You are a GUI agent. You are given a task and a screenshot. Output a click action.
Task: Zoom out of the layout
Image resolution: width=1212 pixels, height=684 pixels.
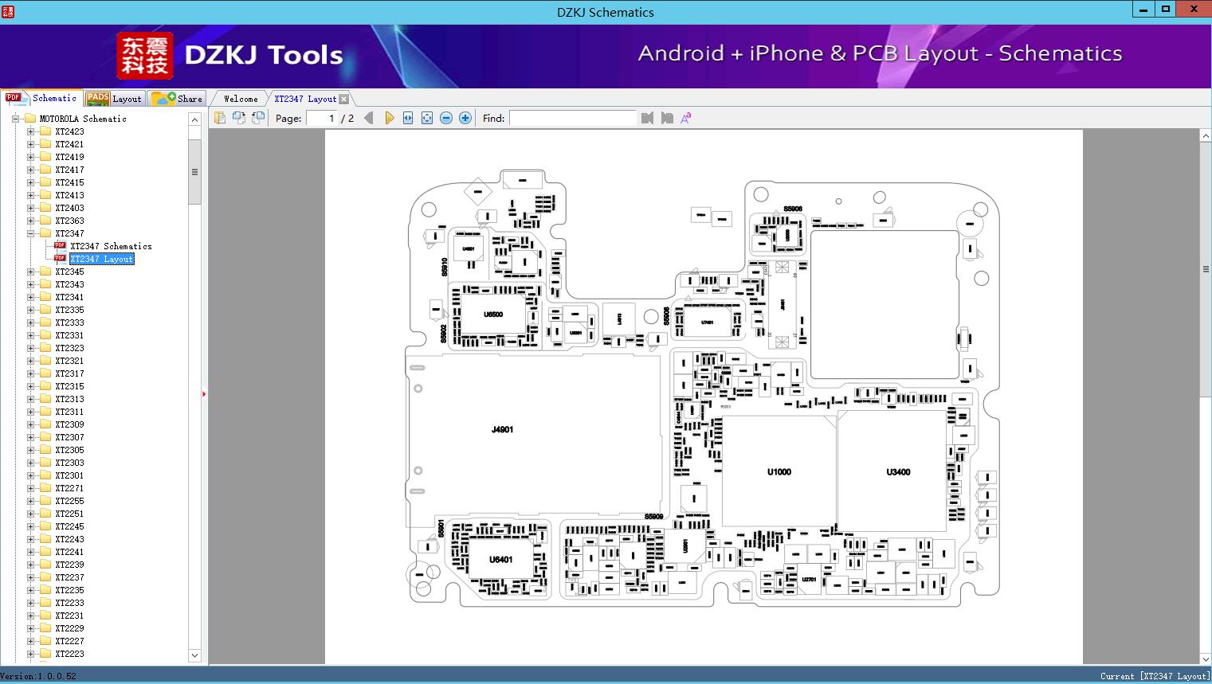coord(446,118)
